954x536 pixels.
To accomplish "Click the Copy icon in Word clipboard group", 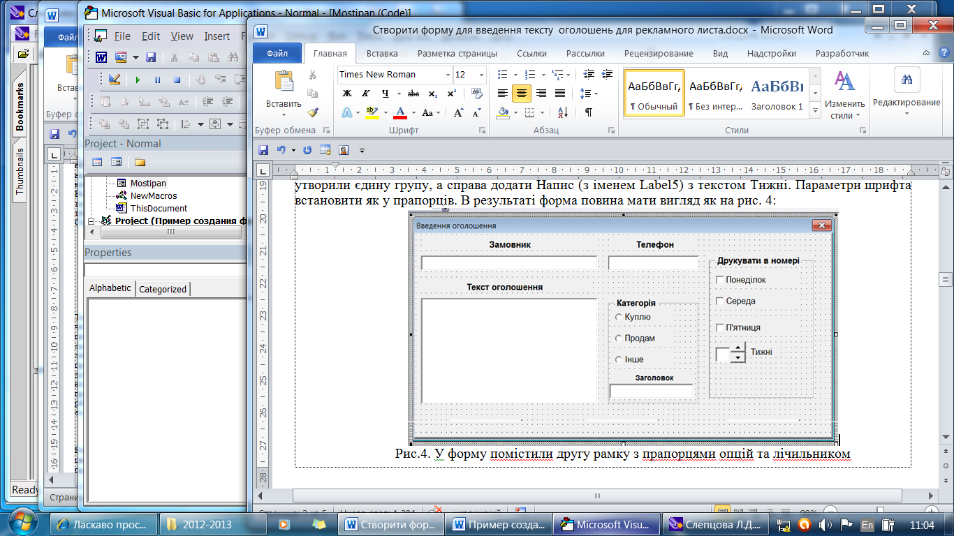I will coord(312,93).
